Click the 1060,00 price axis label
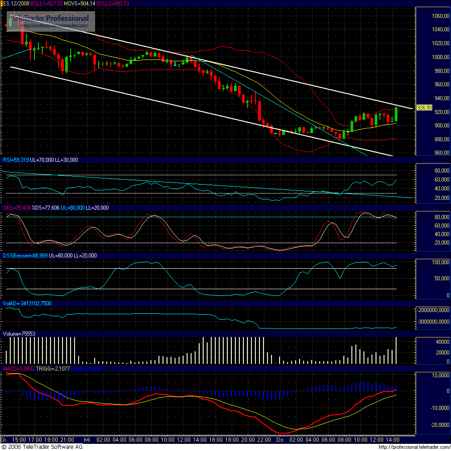 coord(440,16)
